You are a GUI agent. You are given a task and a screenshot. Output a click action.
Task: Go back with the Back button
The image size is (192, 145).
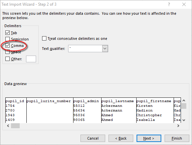121,138
